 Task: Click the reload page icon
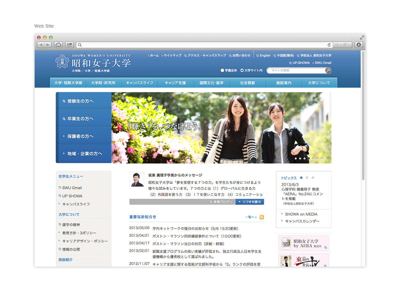[x=329, y=45]
